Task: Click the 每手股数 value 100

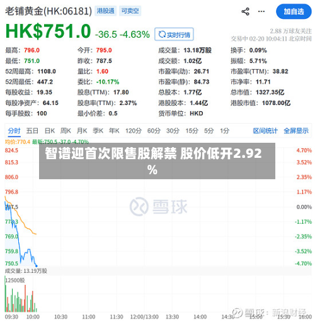Action: click(x=42, y=113)
